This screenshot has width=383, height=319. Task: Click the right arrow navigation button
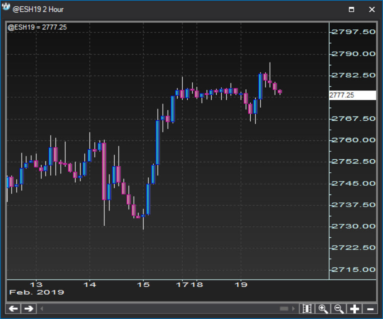click(29, 309)
